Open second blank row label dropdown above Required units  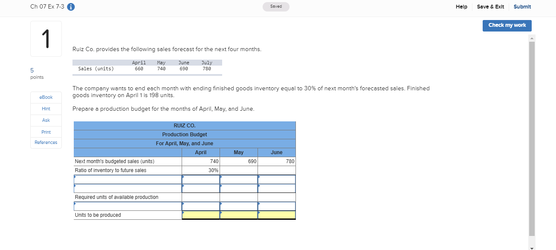[x=127, y=188]
